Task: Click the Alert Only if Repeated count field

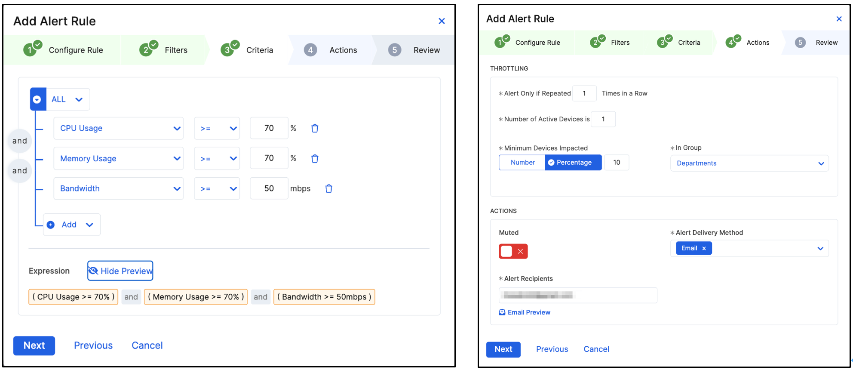Action: coord(584,93)
